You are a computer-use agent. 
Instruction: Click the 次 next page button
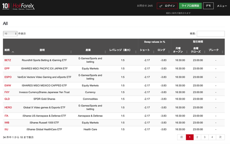pyautogui.click(x=220, y=137)
